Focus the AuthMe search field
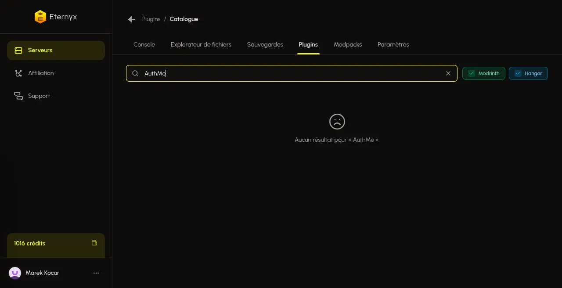This screenshot has width=562, height=288. tap(292, 73)
